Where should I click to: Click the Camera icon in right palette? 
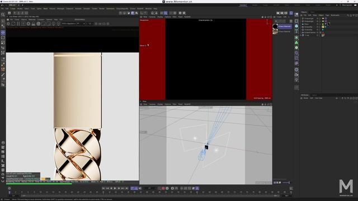tap(296, 75)
